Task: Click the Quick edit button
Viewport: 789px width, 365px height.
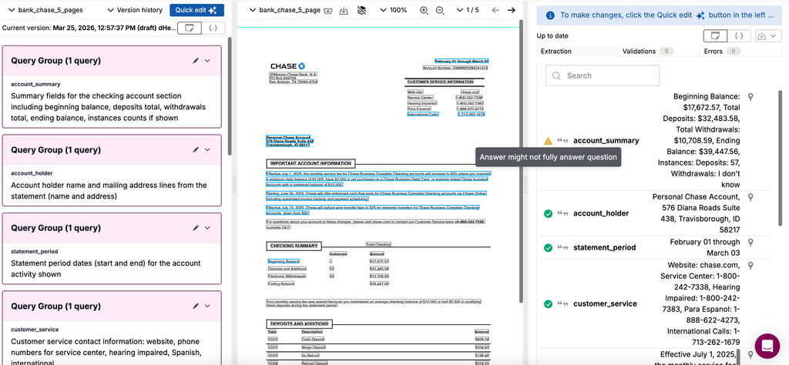Action: tap(196, 10)
